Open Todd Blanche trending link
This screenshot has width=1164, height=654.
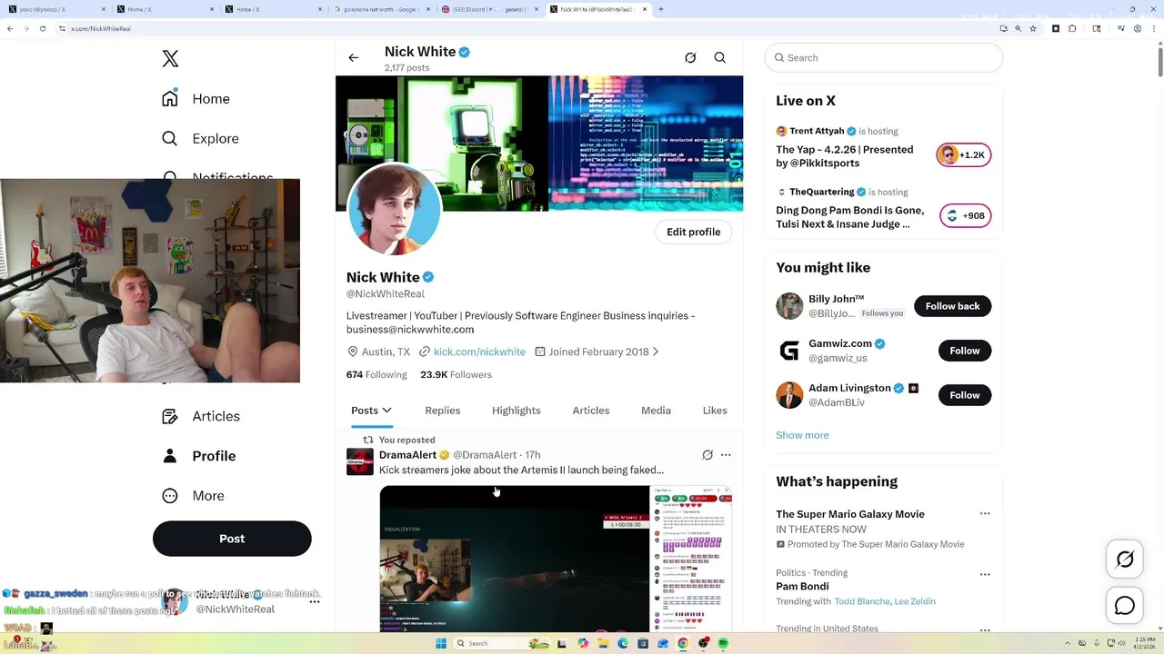862,601
